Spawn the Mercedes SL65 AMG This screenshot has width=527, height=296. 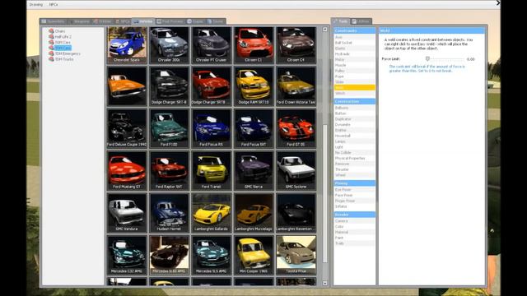tap(170, 256)
